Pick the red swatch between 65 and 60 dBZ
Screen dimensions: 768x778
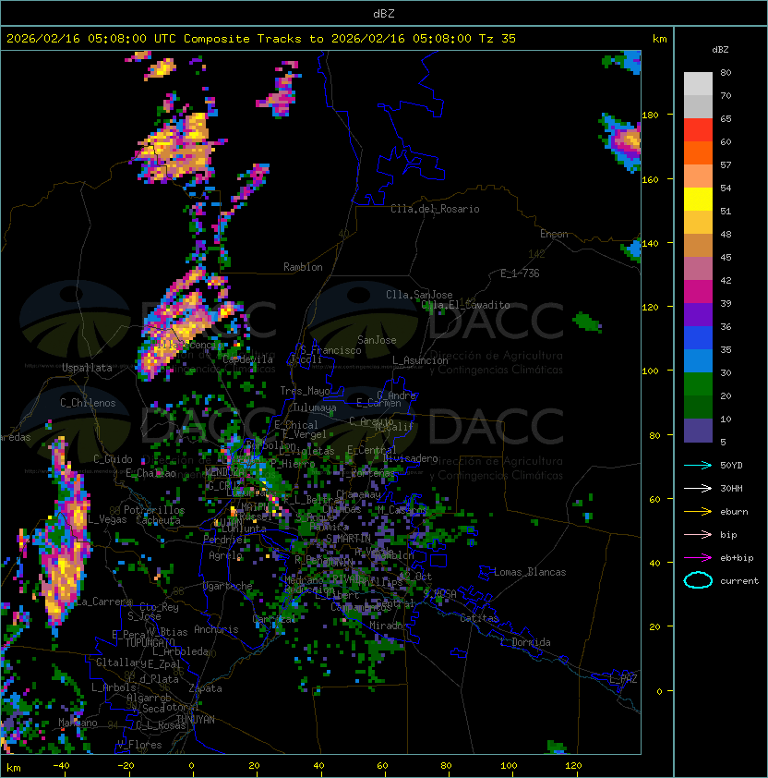click(x=698, y=130)
